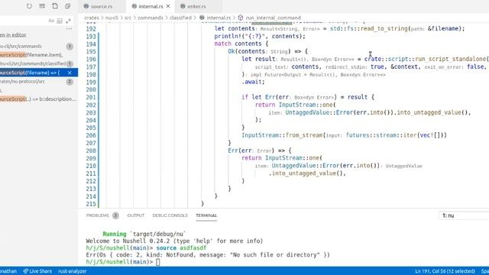Switch to the source.rs tab

pos(102,6)
